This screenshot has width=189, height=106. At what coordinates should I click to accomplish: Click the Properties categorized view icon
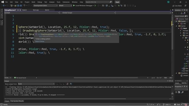tap(176, 92)
